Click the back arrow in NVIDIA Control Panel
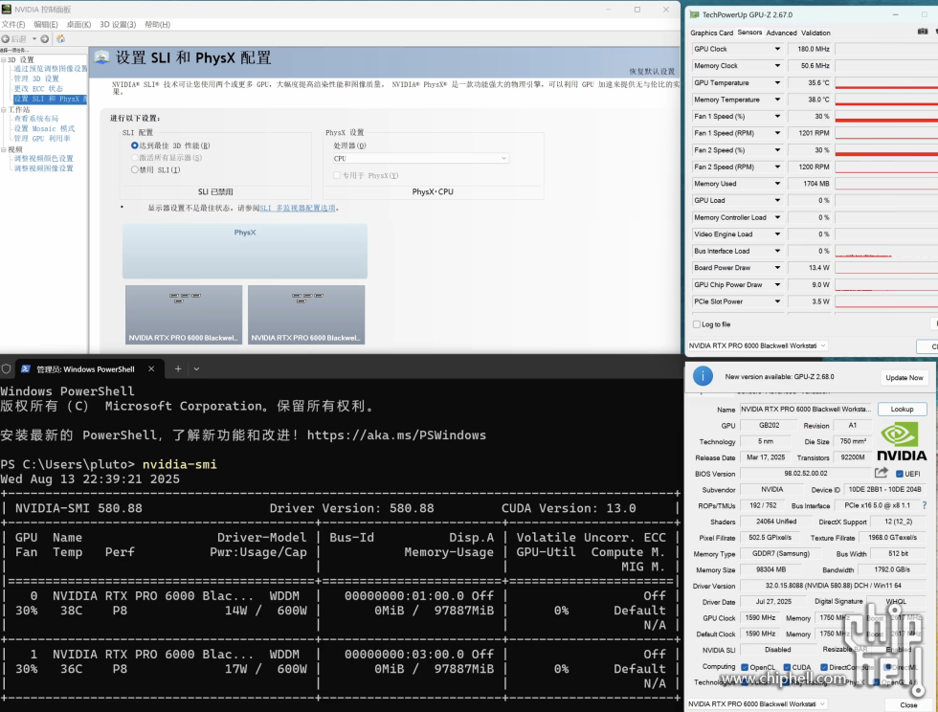 coord(6,39)
